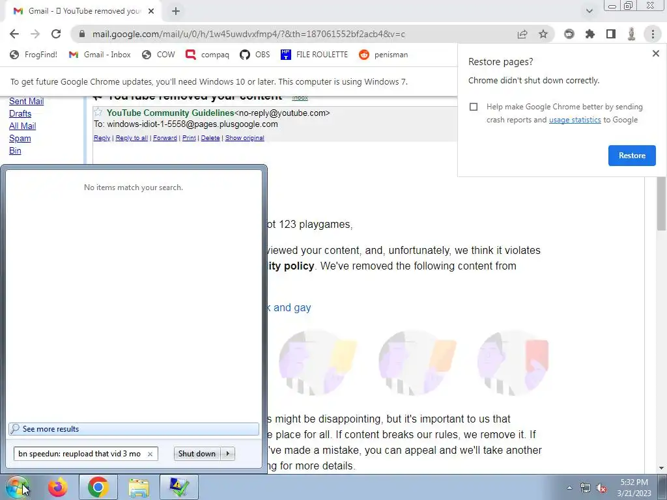Screen dimensions: 667x500
Task: Dismiss the Restore pages popup
Action: click(x=655, y=53)
